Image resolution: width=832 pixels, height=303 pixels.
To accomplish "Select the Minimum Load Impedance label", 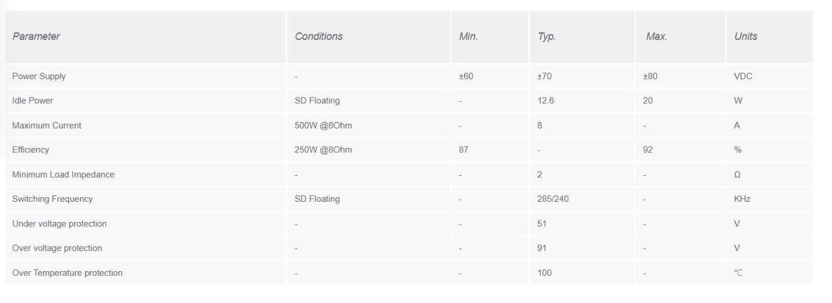I will 63,175.
